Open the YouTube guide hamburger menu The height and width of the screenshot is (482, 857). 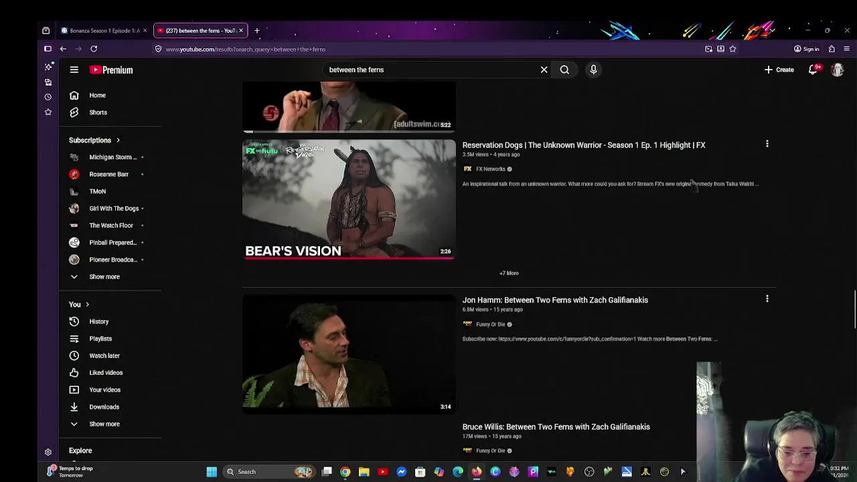(74, 70)
